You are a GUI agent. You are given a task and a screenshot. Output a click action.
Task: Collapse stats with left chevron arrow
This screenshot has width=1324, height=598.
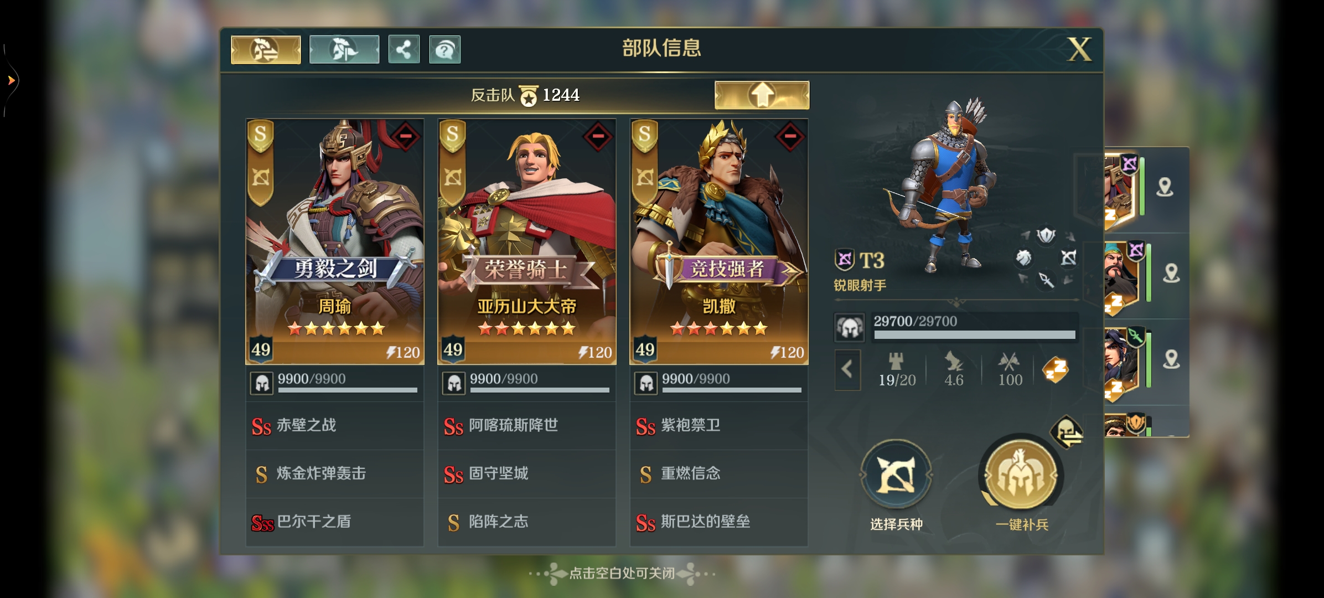pos(847,370)
